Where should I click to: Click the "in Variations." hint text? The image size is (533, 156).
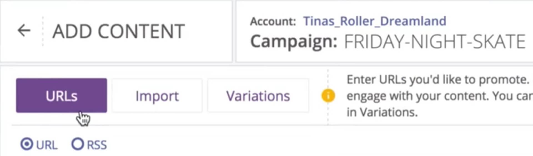382,112
